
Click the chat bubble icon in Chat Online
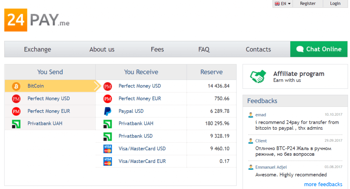coord(300,49)
